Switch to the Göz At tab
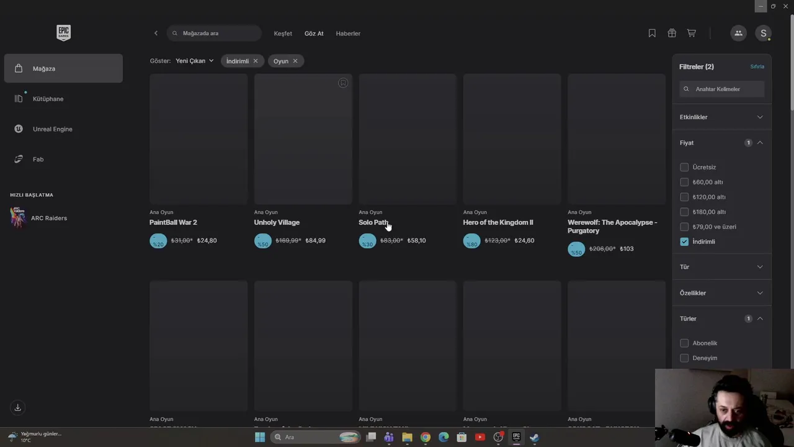Screen dimensions: 794x447 [314, 34]
